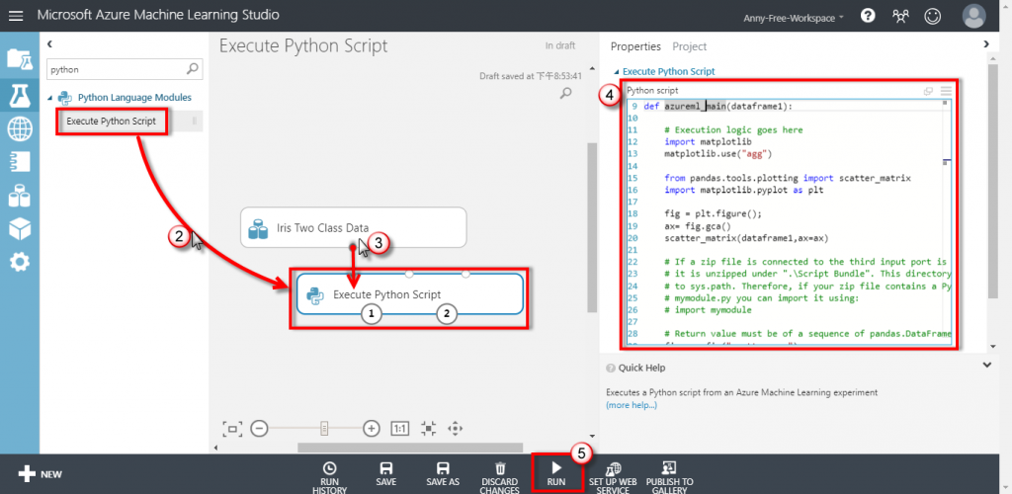Open the (more help...) link
Image resolution: width=1012 pixels, height=494 pixels.
632,405
